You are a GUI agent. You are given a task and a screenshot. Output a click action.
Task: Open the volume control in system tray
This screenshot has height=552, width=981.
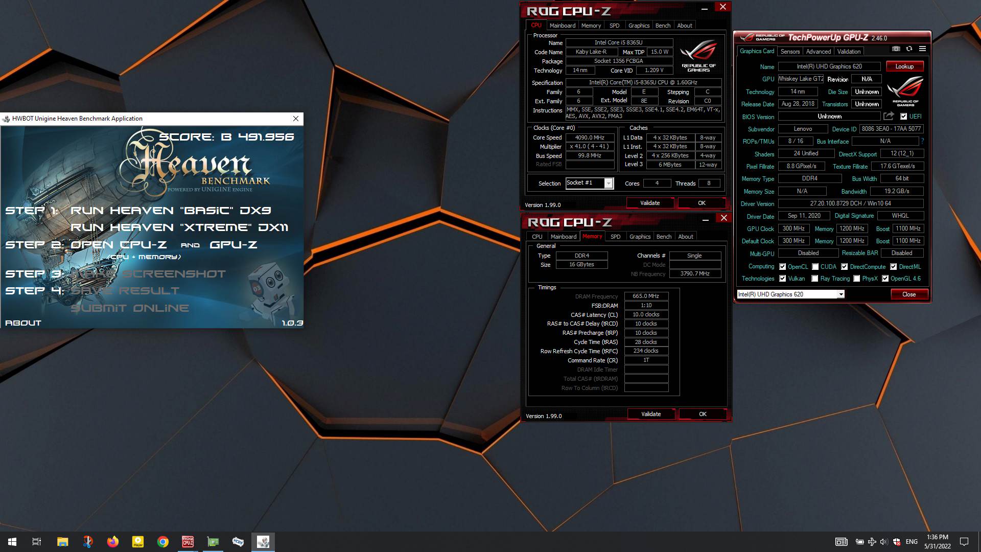point(884,542)
